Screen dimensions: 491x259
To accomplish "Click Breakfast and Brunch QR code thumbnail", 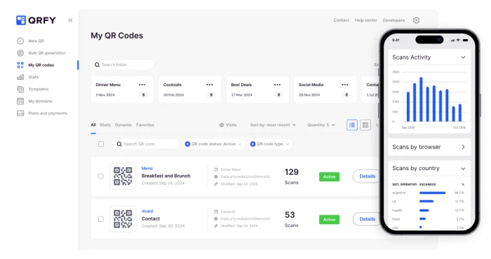I will pyautogui.click(x=123, y=176).
